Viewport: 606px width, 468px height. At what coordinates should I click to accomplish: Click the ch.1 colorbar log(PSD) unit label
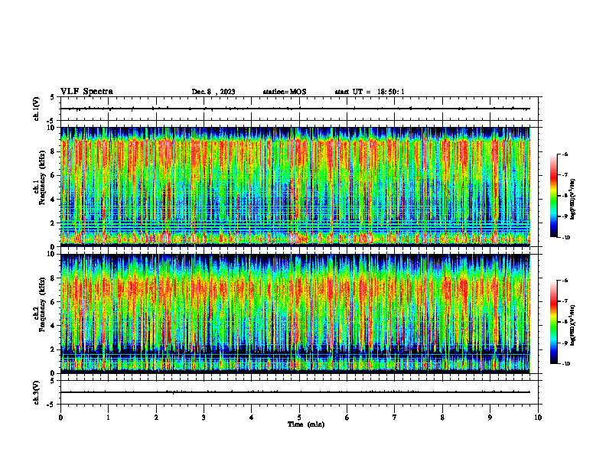click(573, 199)
